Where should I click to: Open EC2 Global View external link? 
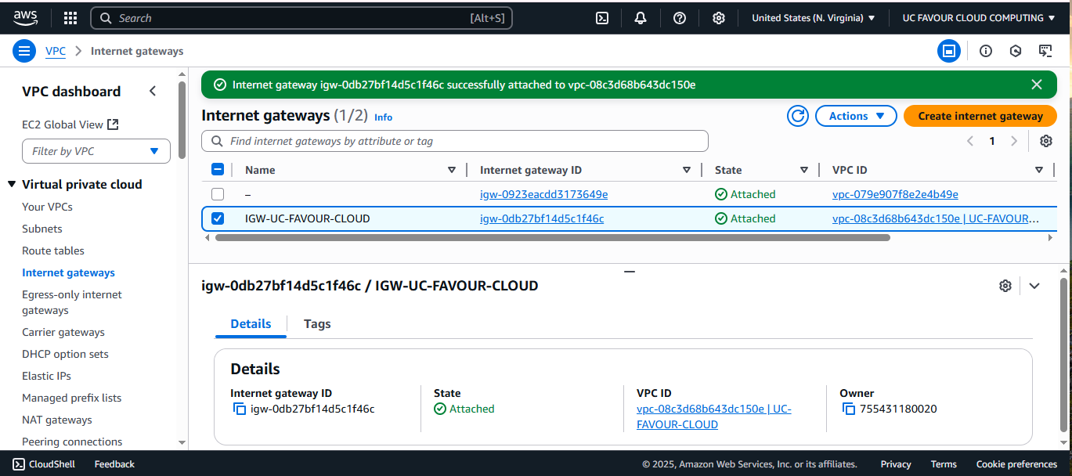point(70,124)
